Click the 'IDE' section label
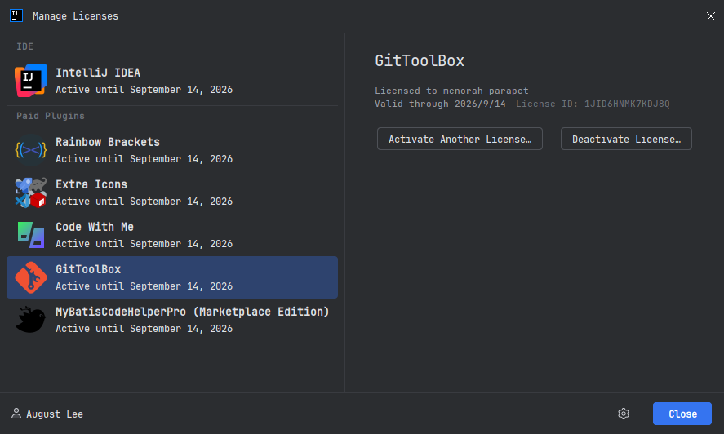724x434 pixels. click(x=25, y=46)
